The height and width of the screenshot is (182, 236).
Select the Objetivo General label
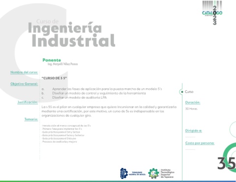point(24,84)
